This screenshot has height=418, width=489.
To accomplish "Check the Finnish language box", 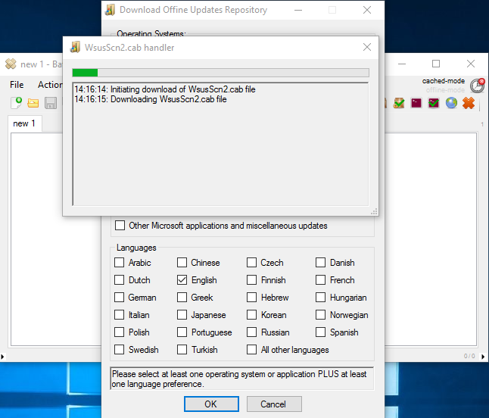I will [x=251, y=280].
